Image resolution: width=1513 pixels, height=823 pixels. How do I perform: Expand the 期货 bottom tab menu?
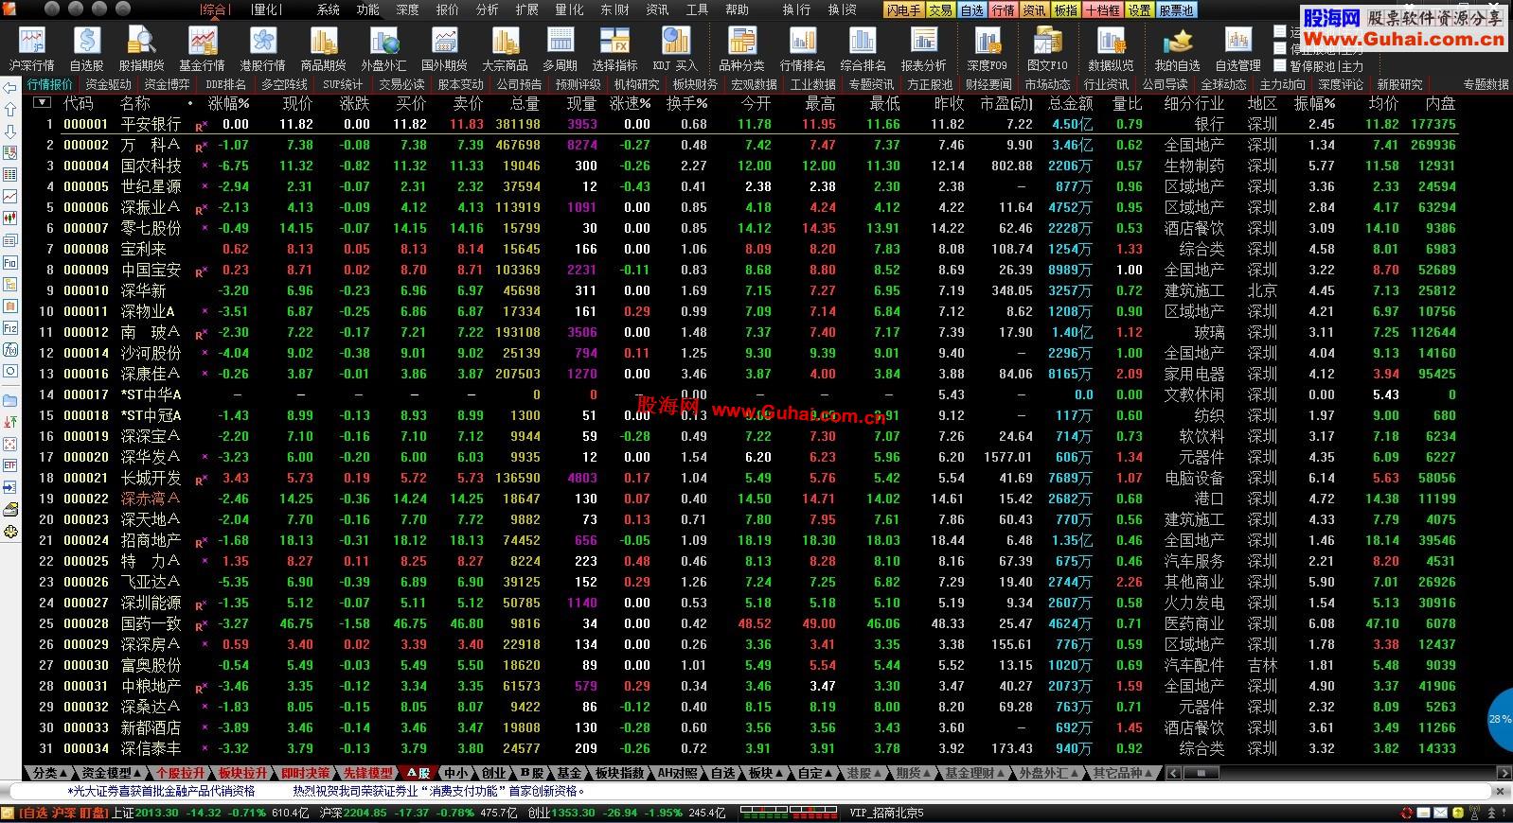pyautogui.click(x=914, y=773)
